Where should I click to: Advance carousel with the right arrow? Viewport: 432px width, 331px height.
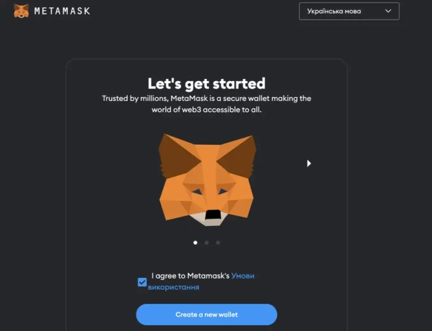[309, 164]
